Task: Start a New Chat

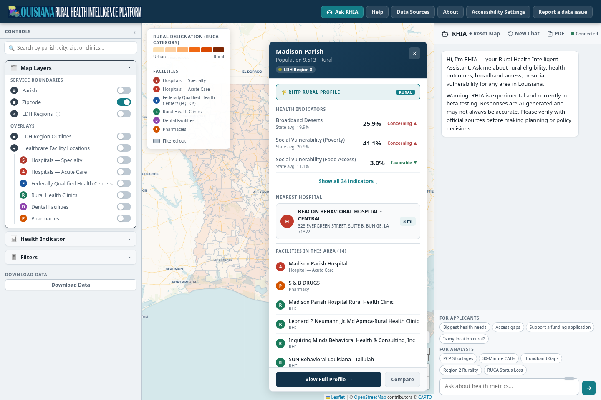Action: click(x=524, y=34)
